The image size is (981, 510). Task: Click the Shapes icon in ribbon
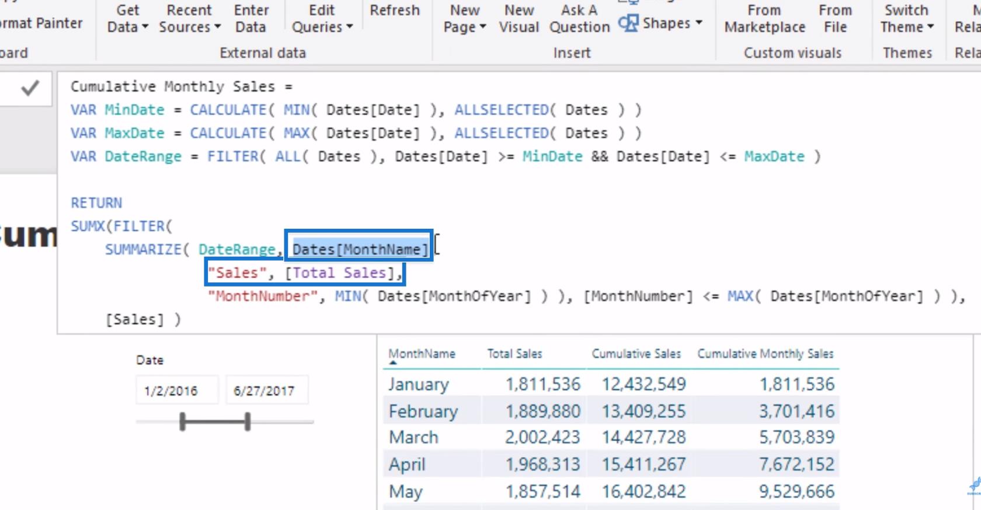(628, 23)
